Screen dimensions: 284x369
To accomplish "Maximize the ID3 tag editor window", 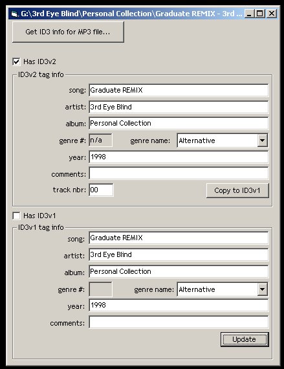I will pos(260,14).
